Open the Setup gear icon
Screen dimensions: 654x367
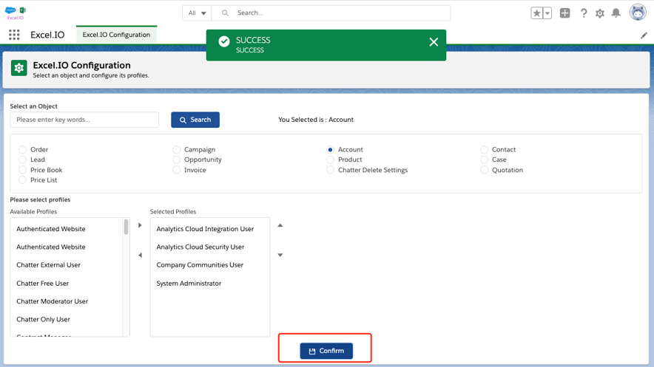click(599, 13)
